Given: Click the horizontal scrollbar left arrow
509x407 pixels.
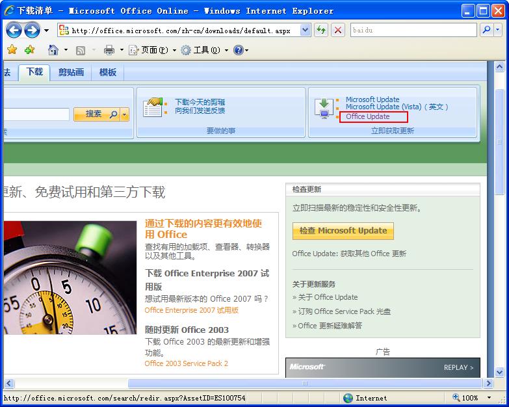Looking at the screenshot, I should (8, 384).
